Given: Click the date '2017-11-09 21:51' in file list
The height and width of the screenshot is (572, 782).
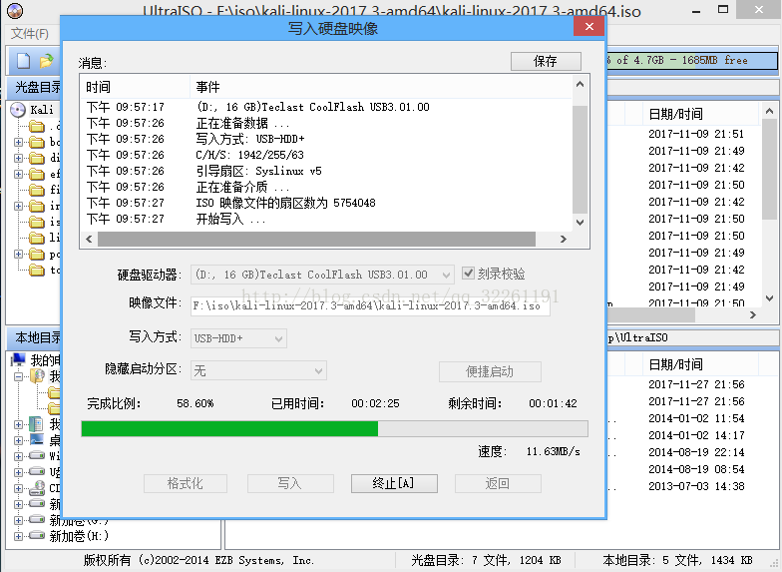Looking at the screenshot, I should tap(696, 134).
